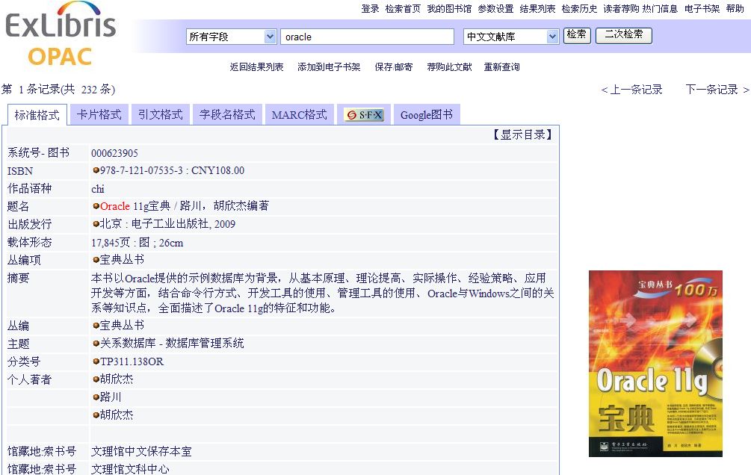
Task: Open the Google图书 tab
Action: point(427,114)
